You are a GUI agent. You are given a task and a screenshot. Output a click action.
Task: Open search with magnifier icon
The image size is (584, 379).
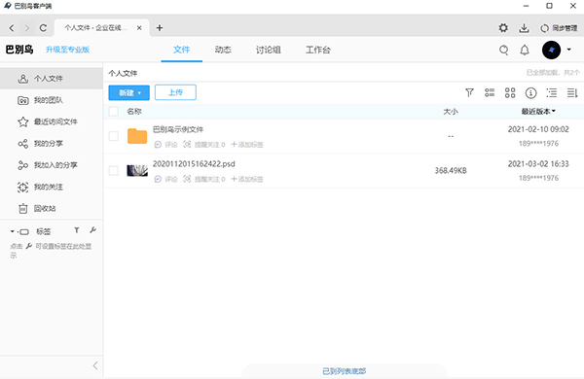tap(504, 50)
